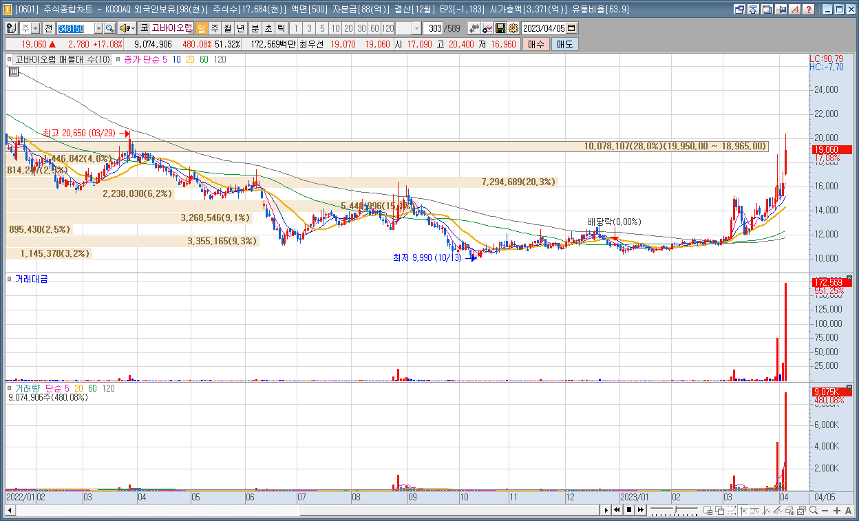Click the 배당락(0.00%) marker label
The width and height of the screenshot is (859, 521).
614,222
